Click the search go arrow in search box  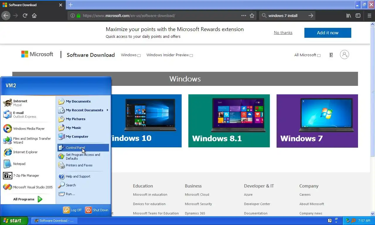tap(311, 16)
